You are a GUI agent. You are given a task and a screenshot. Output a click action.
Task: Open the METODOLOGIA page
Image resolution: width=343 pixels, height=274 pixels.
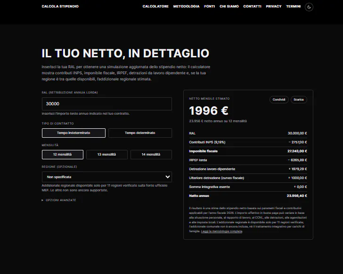[x=187, y=6]
